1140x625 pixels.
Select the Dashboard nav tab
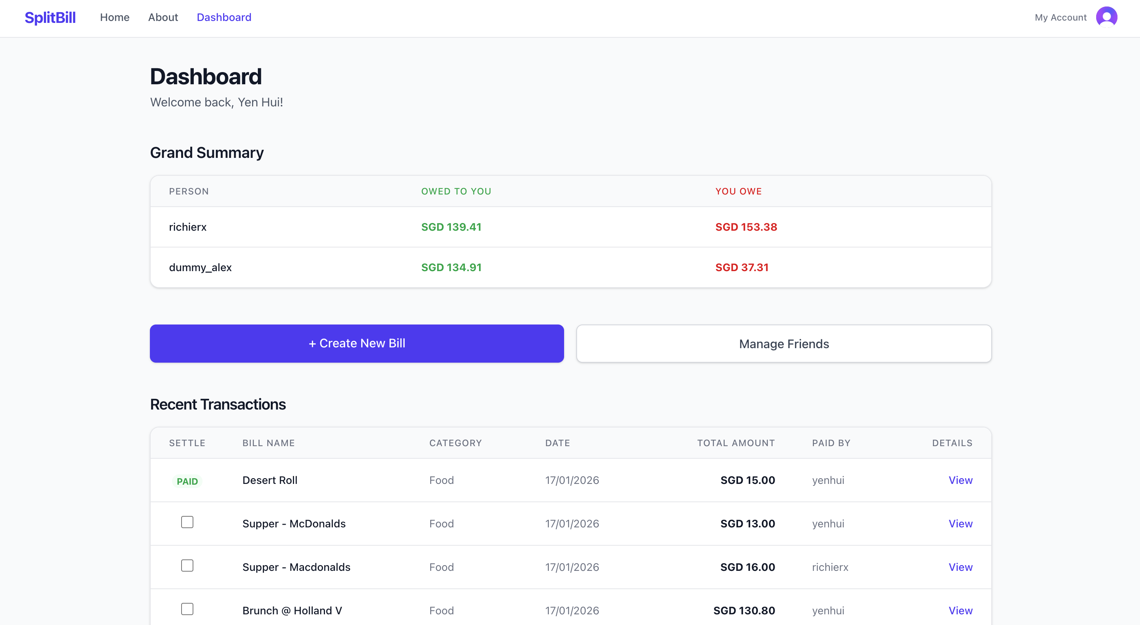[224, 17]
